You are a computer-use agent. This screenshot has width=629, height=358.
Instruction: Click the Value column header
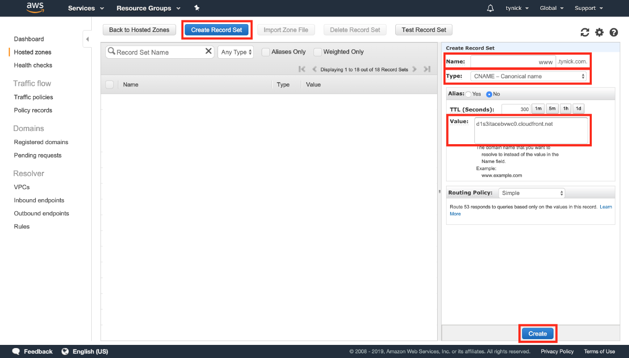(x=313, y=84)
